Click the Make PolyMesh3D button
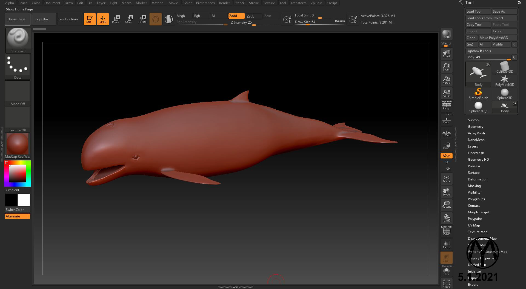Viewport: 526px width, 289px height. coord(498,38)
